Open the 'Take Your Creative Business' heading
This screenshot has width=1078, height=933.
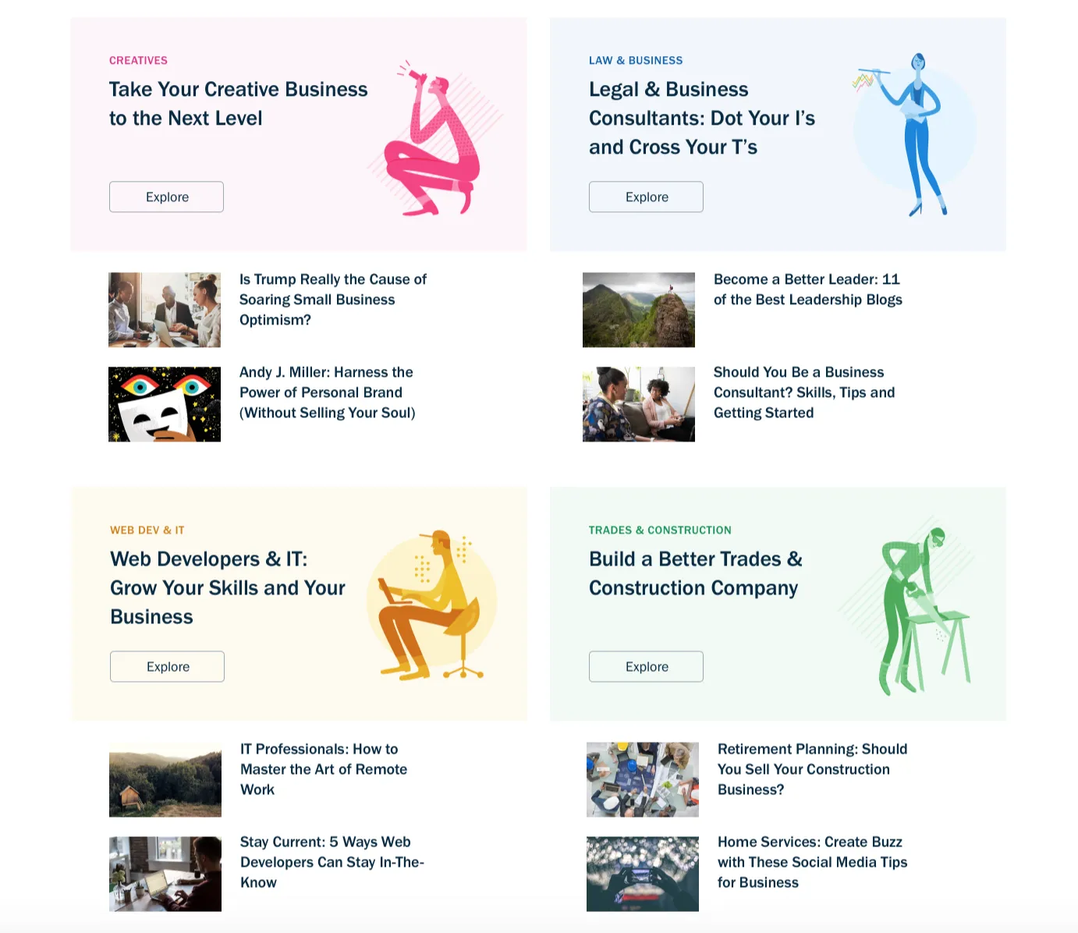[x=238, y=104]
